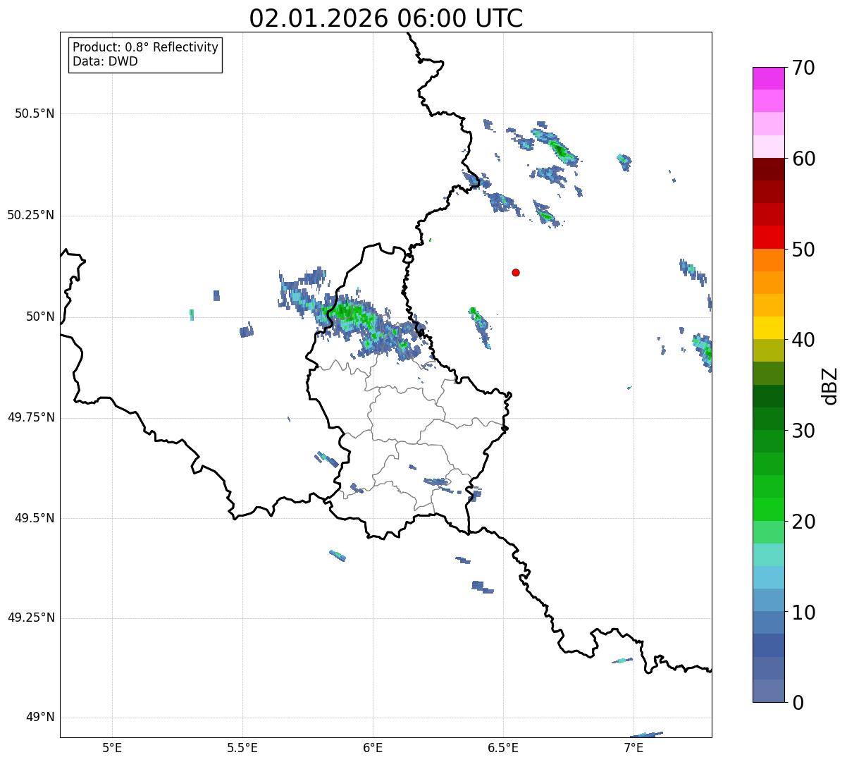Click the 20 tick label on colorbar
This screenshot has width=847, height=762.
coord(803,522)
